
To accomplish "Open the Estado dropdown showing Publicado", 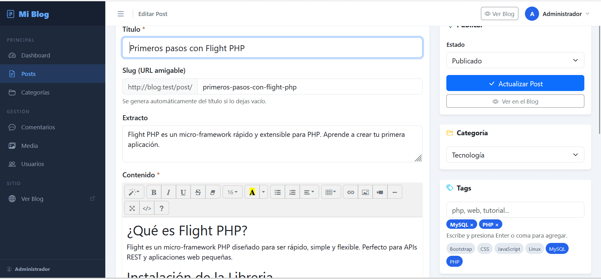I will pyautogui.click(x=515, y=60).
